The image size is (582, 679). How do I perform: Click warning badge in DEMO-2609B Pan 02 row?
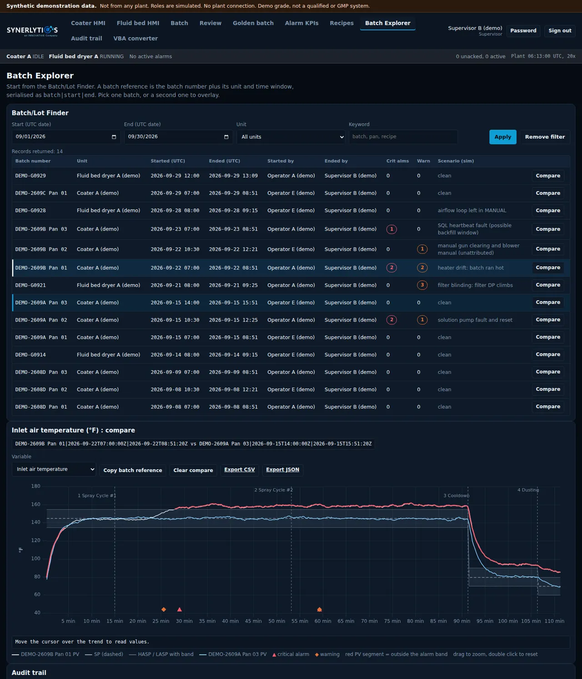422,249
